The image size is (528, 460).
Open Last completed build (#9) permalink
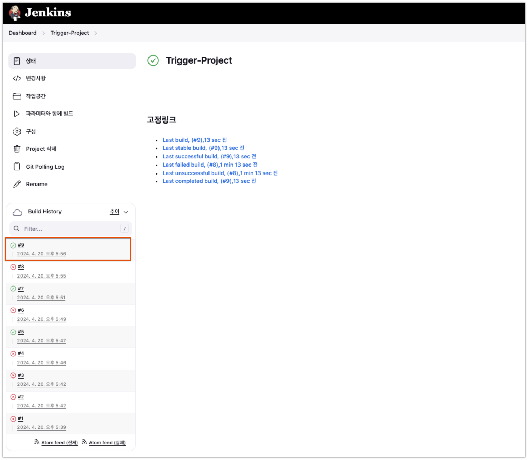point(209,181)
